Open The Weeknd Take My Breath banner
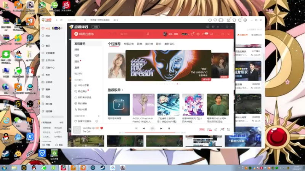 click(168, 65)
